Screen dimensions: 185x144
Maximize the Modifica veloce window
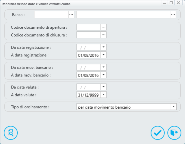point(171,3)
